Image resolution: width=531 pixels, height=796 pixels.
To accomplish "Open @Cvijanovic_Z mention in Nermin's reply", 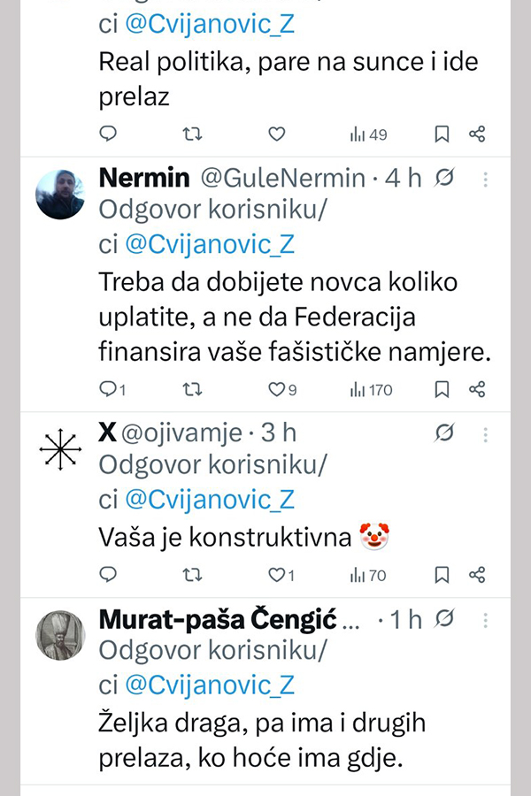I will [x=209, y=244].
